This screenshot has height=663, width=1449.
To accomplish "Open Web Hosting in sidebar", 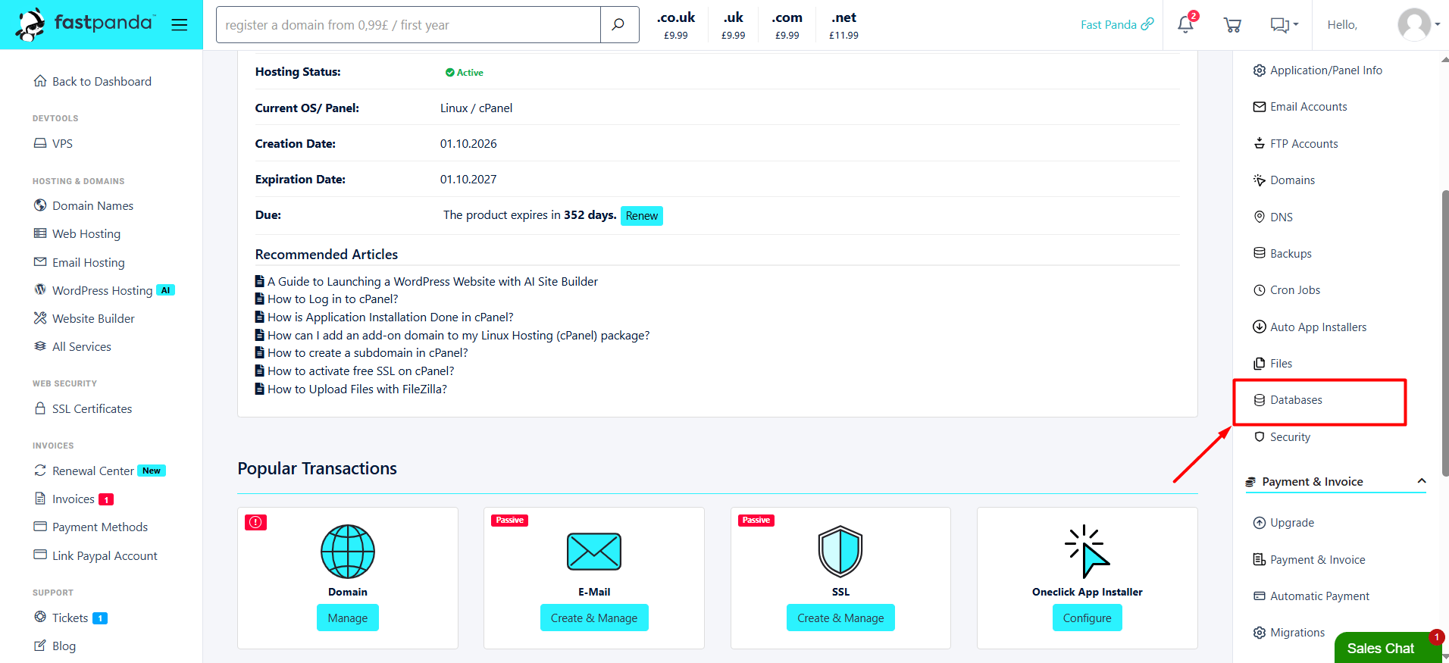I will coord(77,233).
